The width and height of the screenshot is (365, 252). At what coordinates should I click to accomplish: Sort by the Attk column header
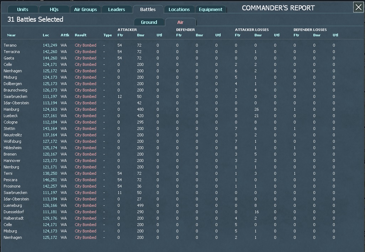tap(65, 35)
